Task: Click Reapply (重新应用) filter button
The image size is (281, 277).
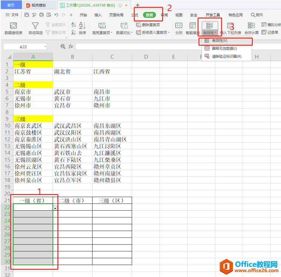Action: pos(56,32)
